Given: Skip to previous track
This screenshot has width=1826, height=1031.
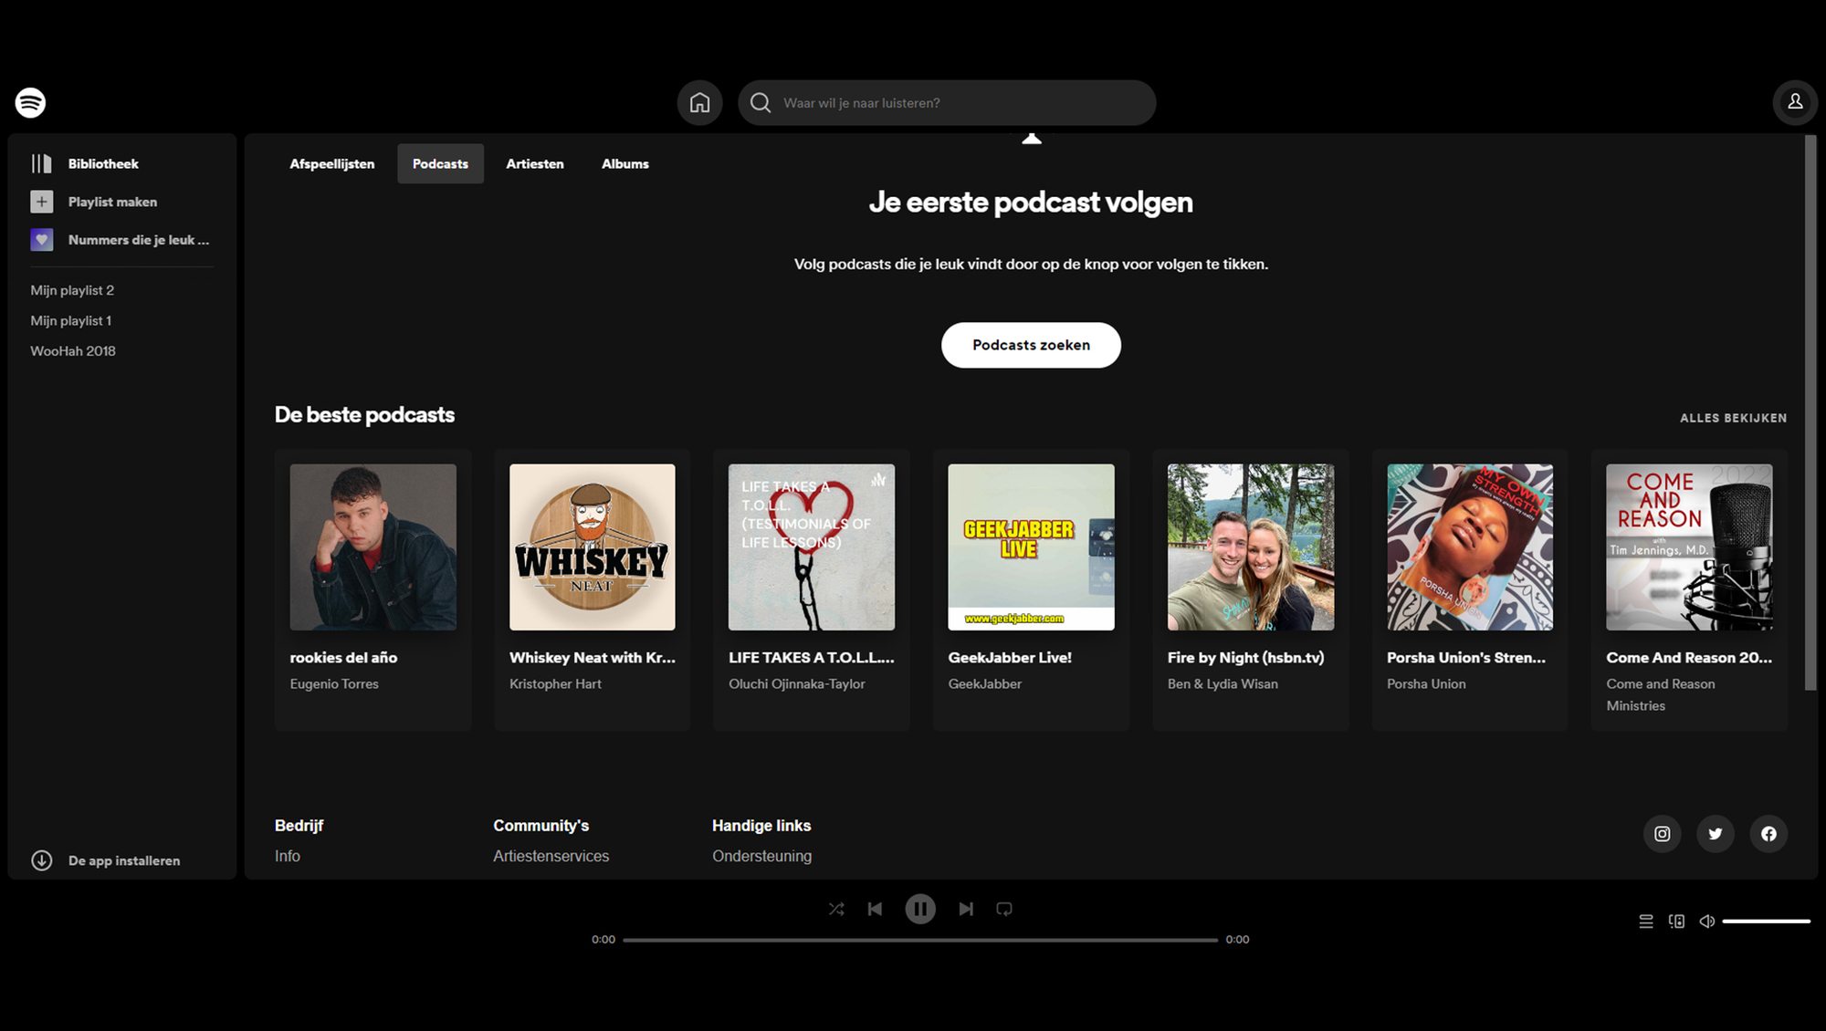Looking at the screenshot, I should tap(875, 909).
